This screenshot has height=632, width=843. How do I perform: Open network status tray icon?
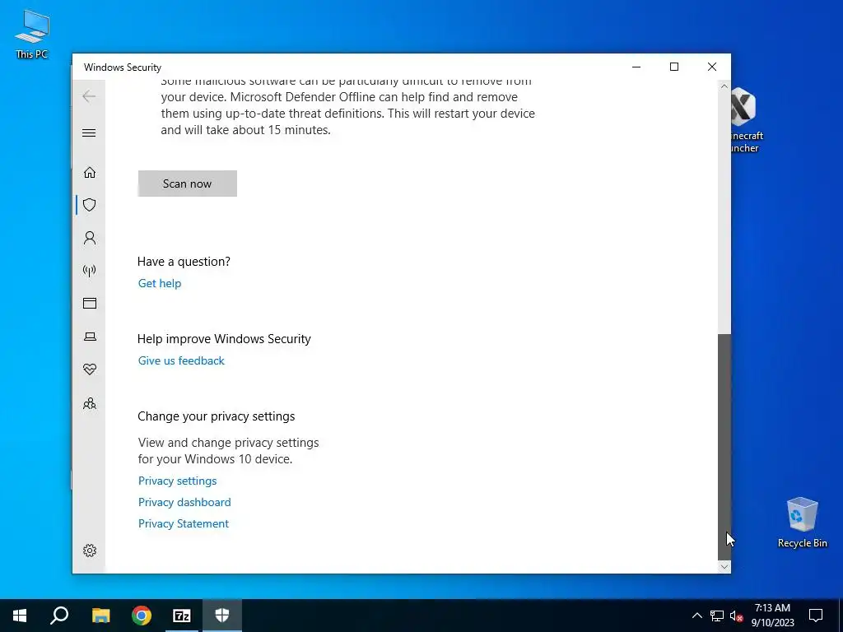coord(717,616)
